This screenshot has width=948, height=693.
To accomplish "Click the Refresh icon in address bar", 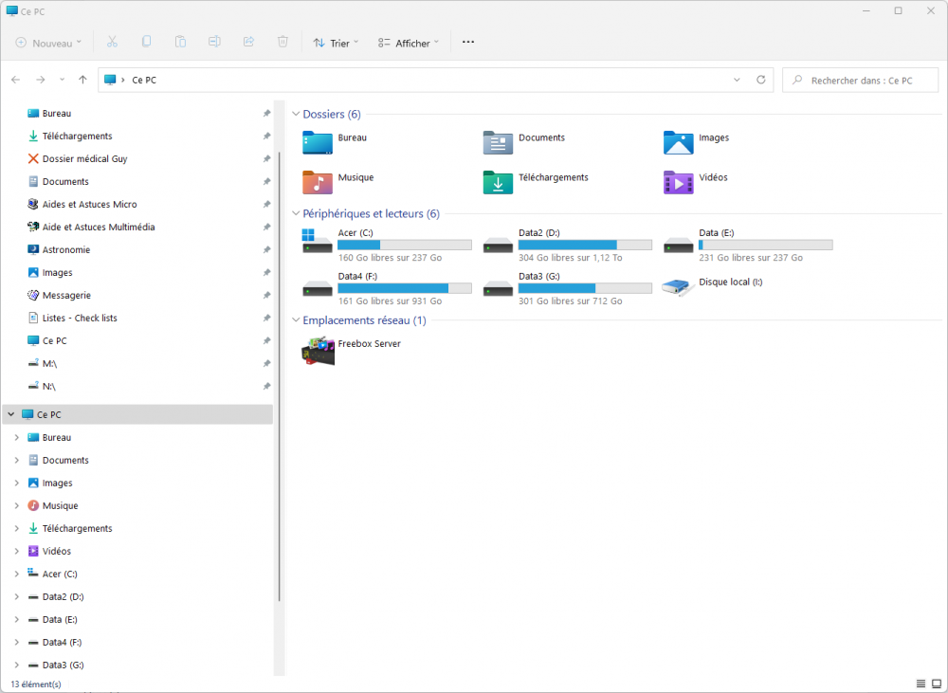I will pyautogui.click(x=760, y=81).
